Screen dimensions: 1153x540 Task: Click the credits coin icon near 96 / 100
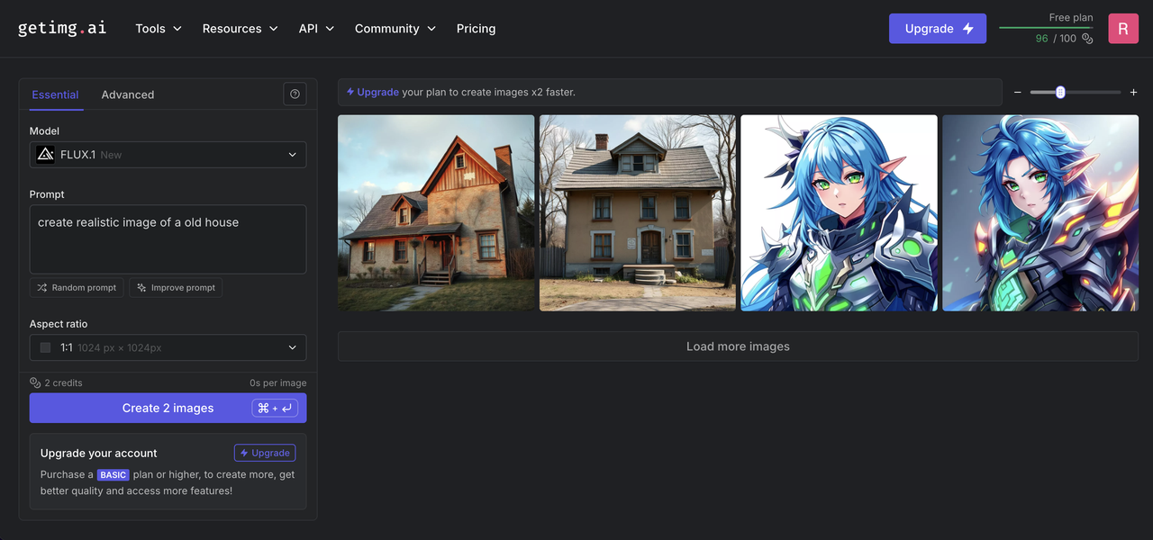point(1087,39)
